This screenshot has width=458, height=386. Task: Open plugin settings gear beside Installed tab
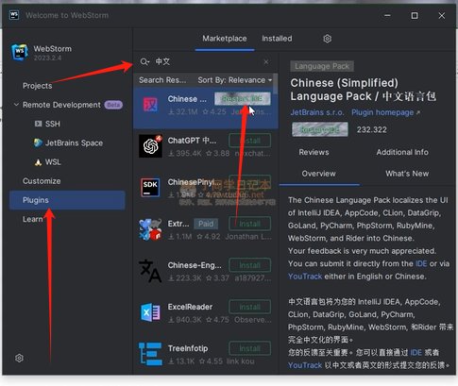pyautogui.click(x=328, y=39)
